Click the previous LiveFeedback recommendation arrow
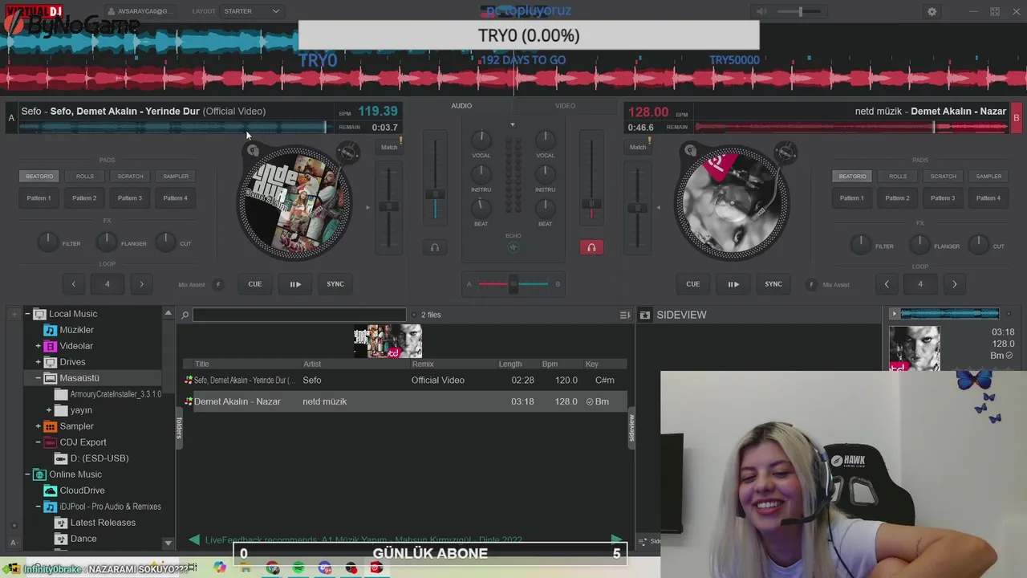The height and width of the screenshot is (578, 1027). (194, 540)
